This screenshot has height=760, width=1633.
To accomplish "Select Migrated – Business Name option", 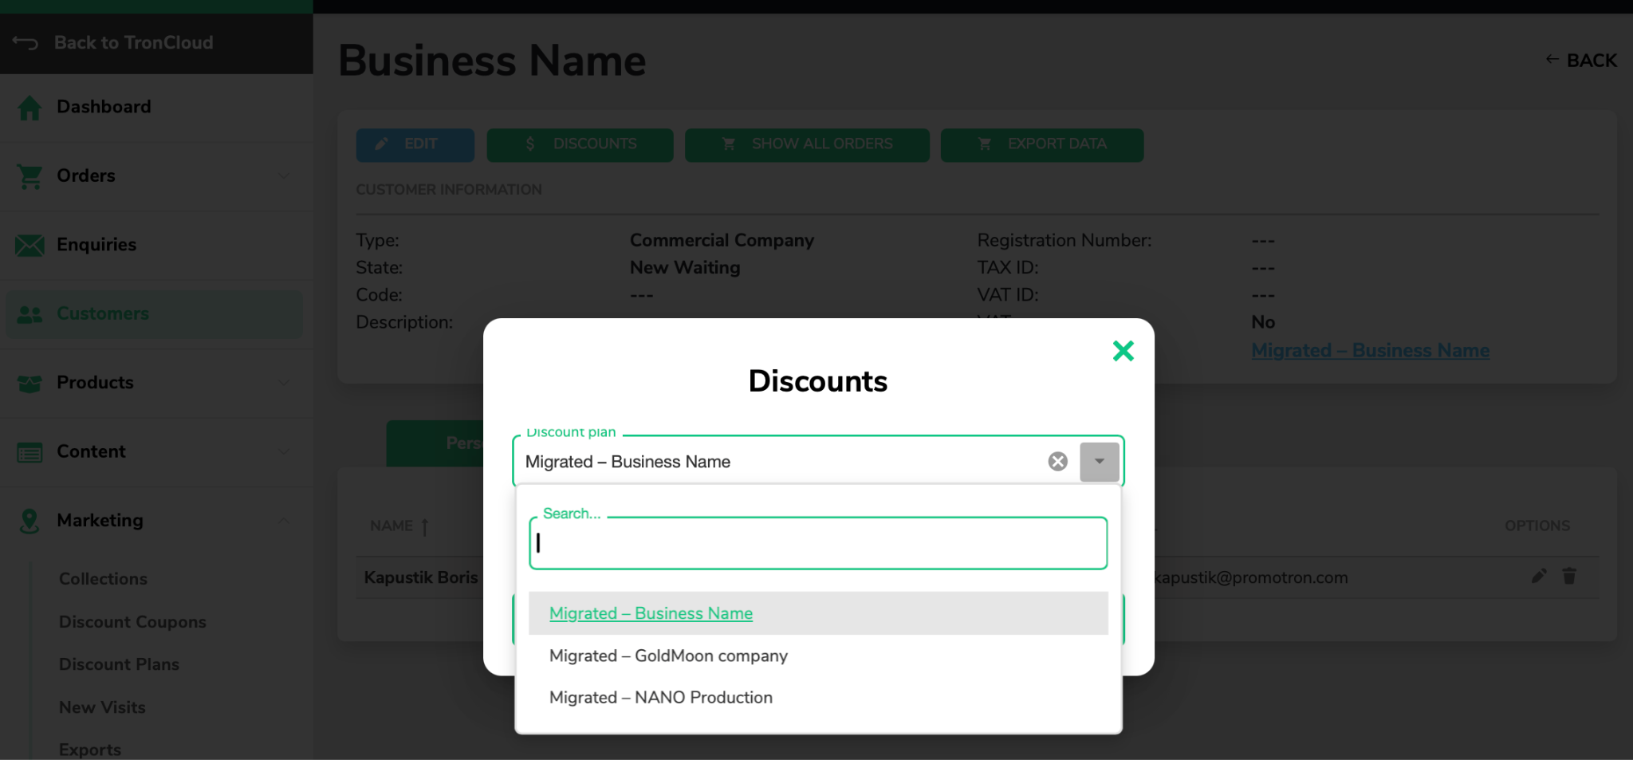I will pyautogui.click(x=818, y=613).
